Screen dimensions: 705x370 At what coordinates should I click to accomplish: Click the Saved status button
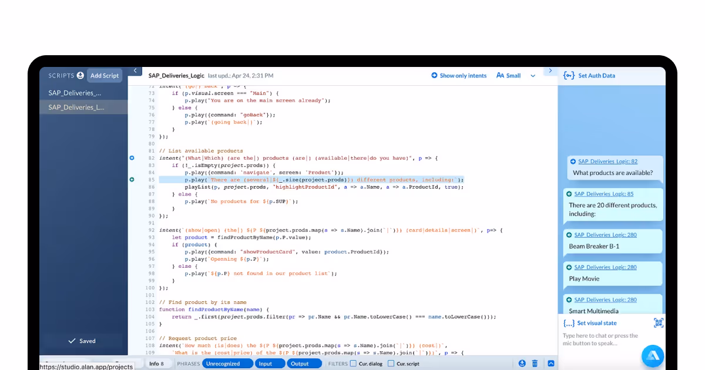[82, 341]
